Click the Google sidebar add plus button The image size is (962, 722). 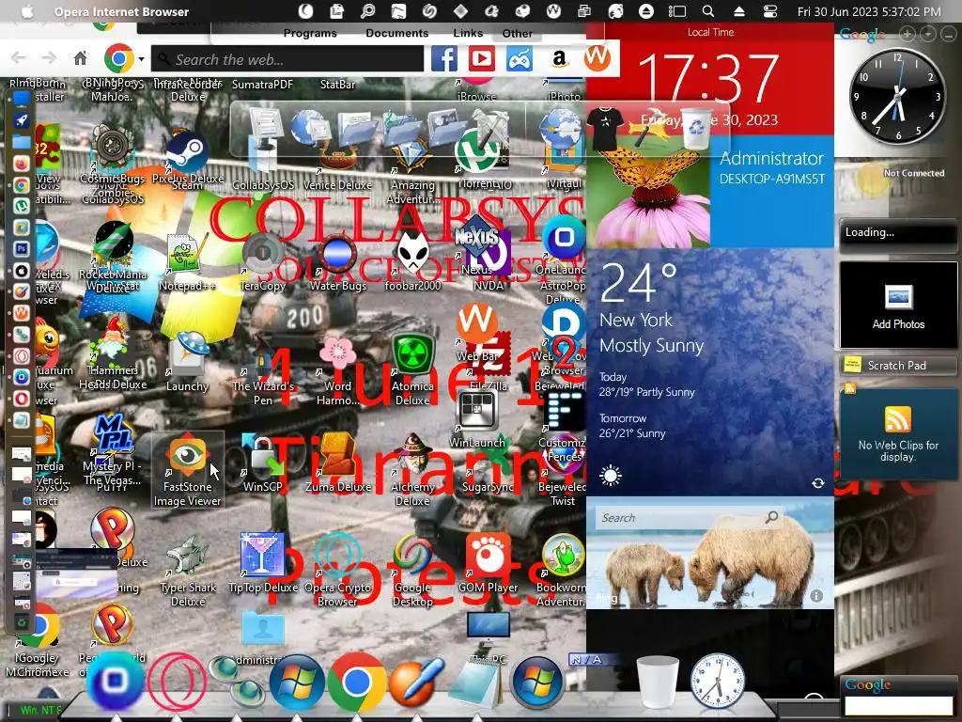(x=908, y=34)
